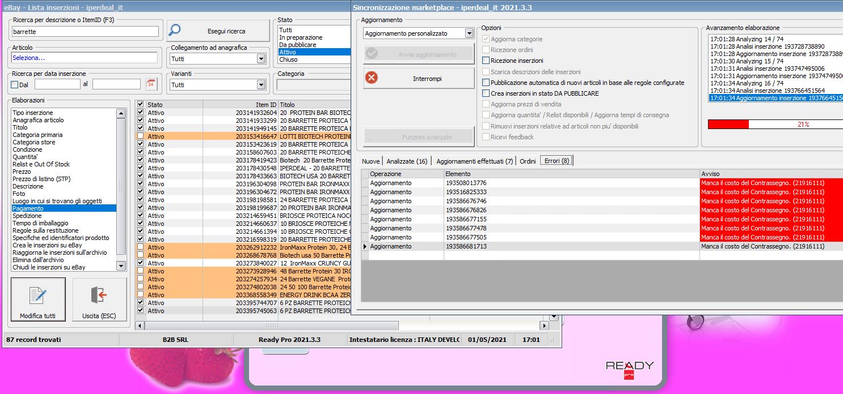Select Chiuso in the Stato list
The image size is (843, 394).
tap(314, 59)
